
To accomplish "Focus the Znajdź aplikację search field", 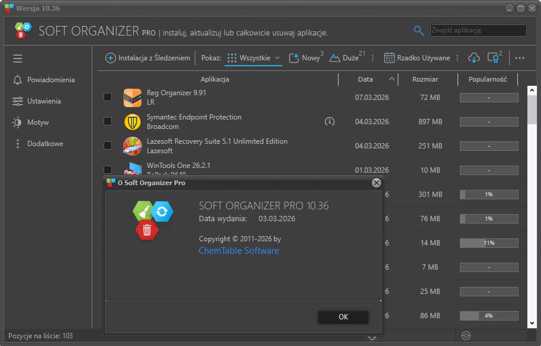I will [478, 30].
